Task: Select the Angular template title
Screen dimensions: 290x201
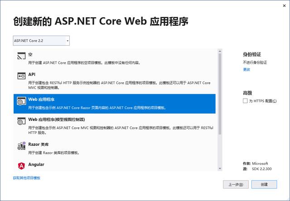Action: [x=36, y=164]
